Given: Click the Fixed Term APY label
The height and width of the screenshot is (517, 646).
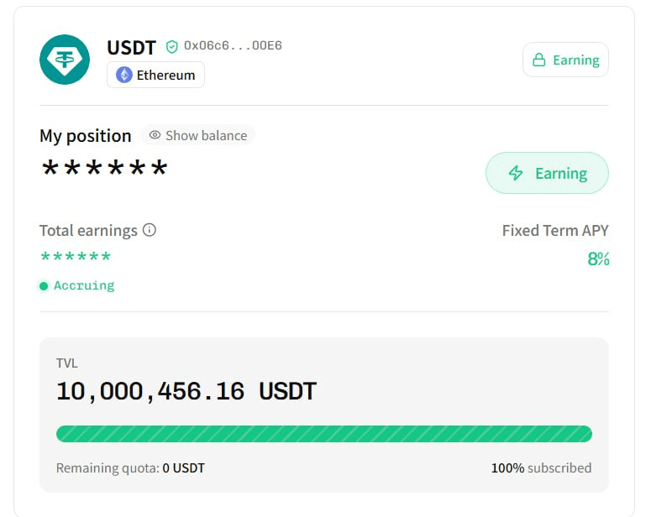Looking at the screenshot, I should 554,231.
